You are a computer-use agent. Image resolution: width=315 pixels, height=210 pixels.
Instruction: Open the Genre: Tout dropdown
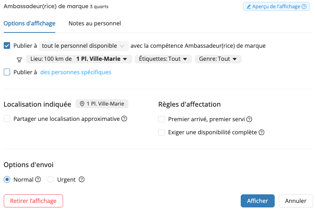(218, 59)
